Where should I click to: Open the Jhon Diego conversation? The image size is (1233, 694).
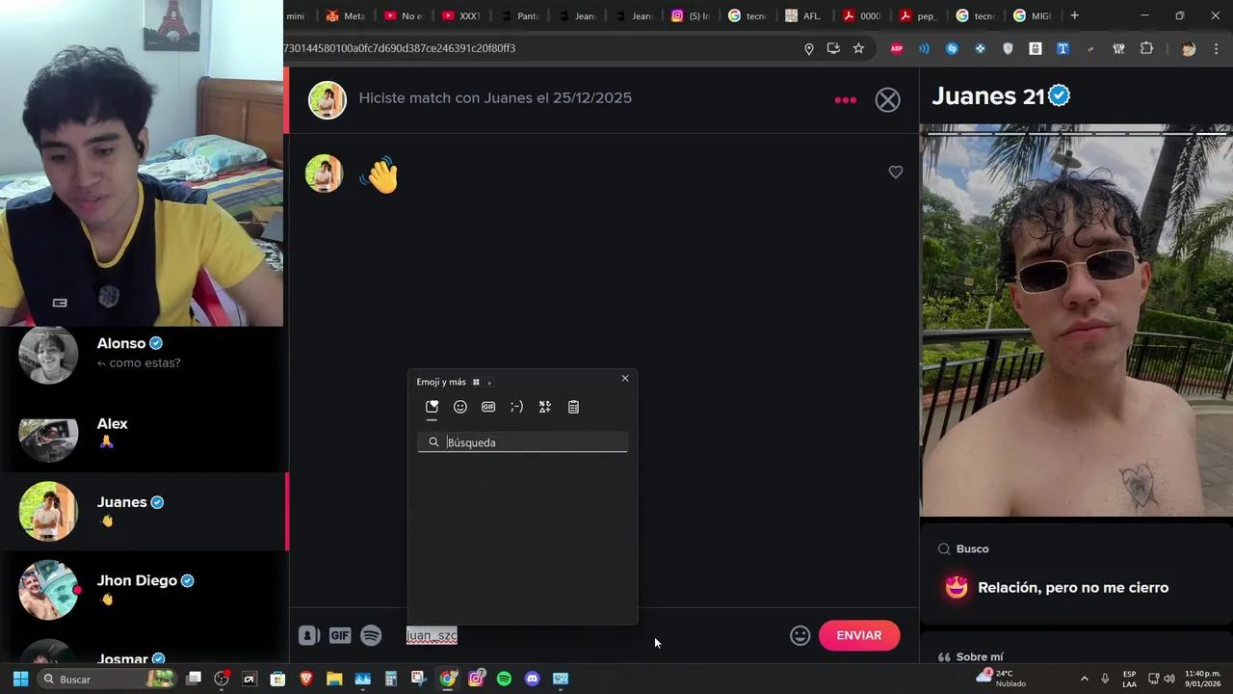click(143, 590)
